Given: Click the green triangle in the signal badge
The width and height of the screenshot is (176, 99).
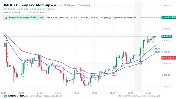Looking at the screenshot, I should click(6, 18).
